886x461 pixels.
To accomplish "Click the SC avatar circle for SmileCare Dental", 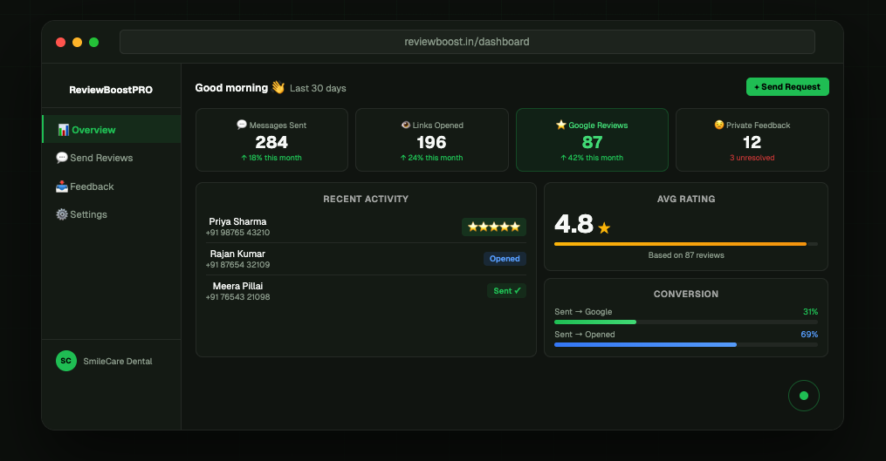I will 66,361.
